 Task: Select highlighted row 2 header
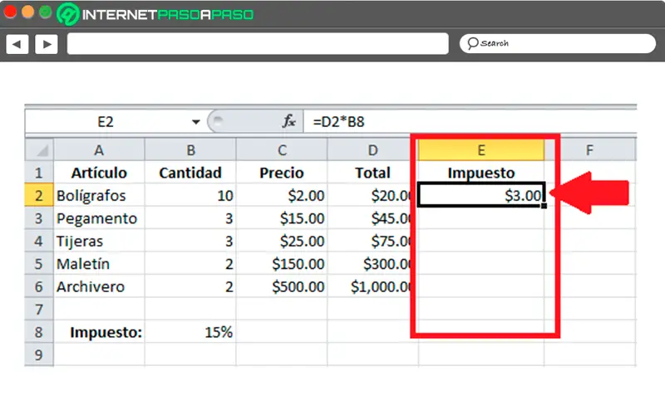[39, 195]
